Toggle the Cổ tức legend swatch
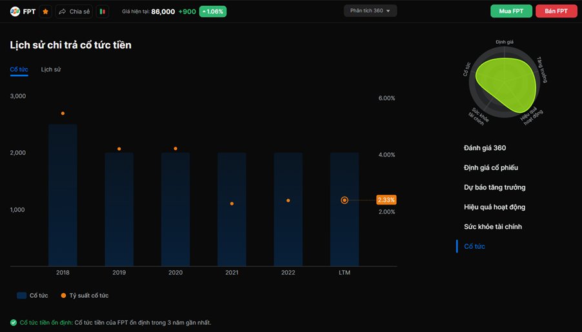 [x=21, y=295]
